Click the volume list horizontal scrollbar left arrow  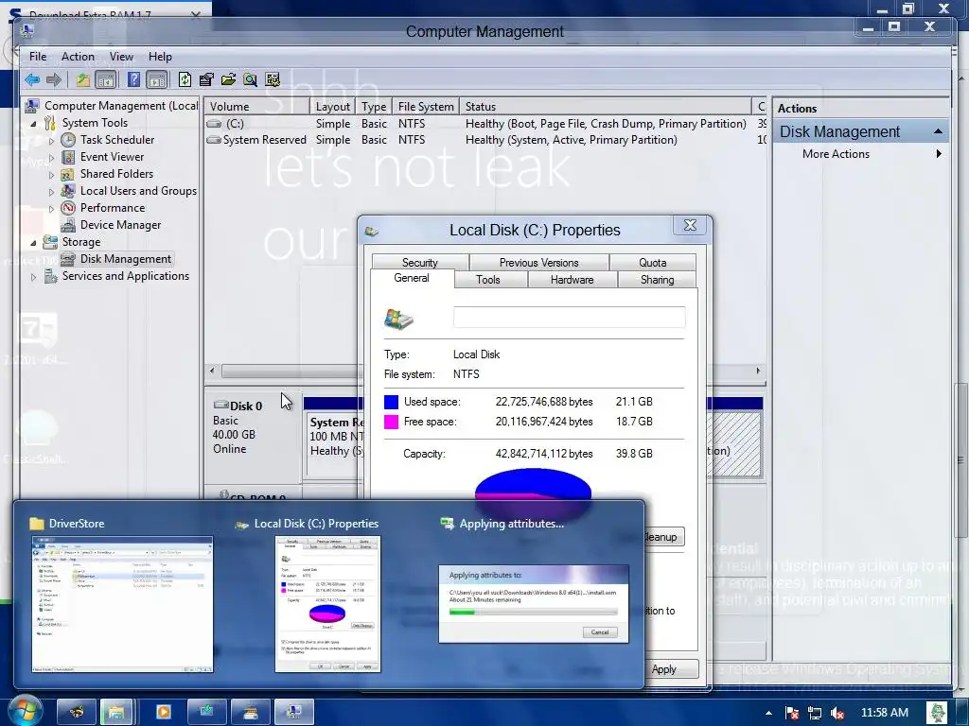click(x=212, y=371)
